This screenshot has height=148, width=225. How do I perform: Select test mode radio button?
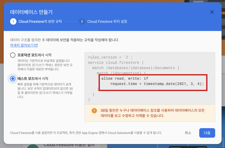tap(13, 79)
